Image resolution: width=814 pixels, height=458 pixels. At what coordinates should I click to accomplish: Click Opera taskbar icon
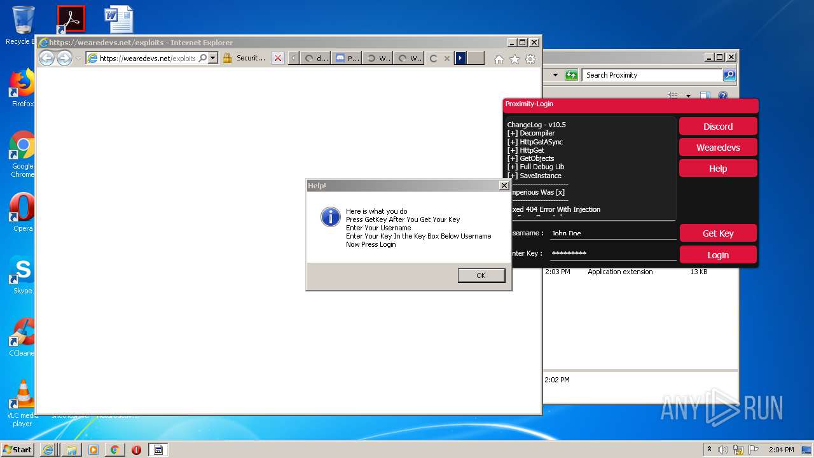pos(136,450)
